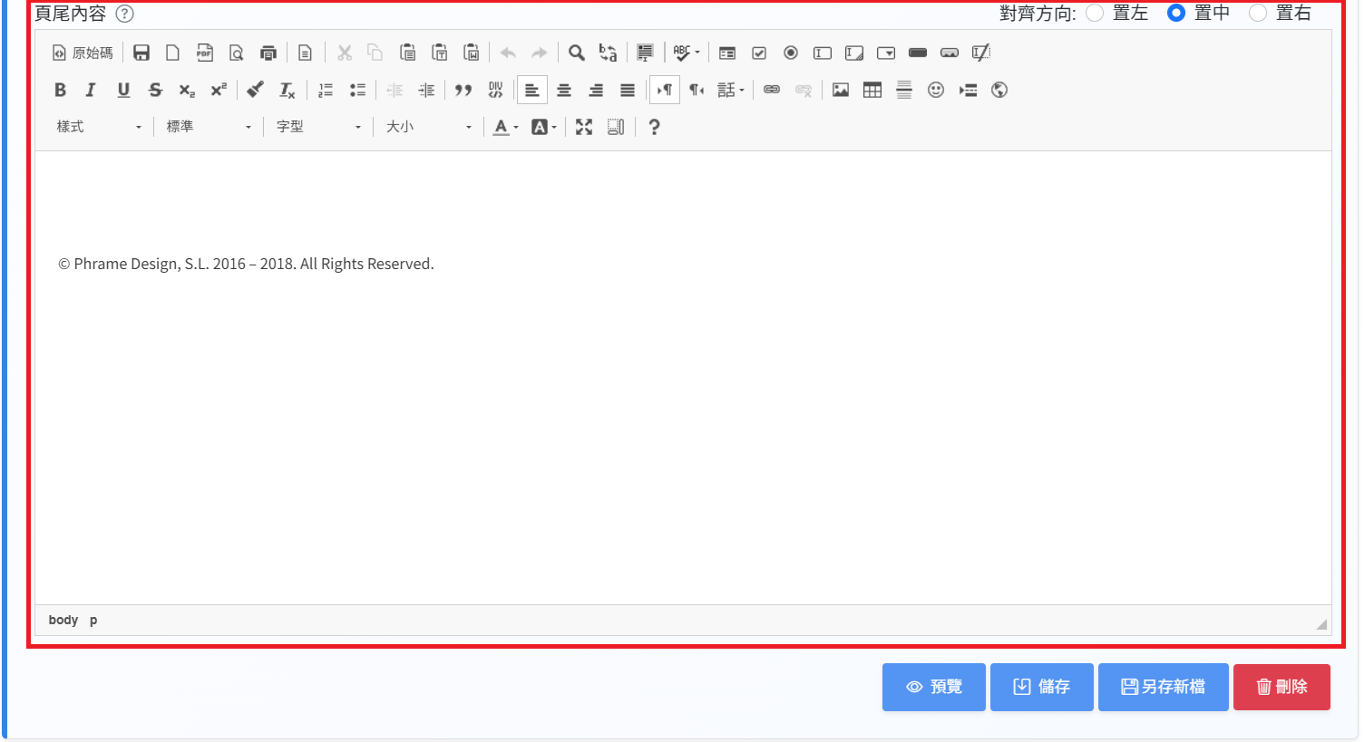Open the text color picker

point(505,127)
